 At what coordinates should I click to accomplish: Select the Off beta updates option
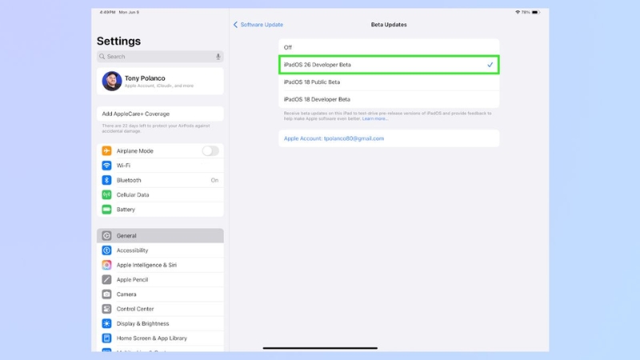click(x=389, y=47)
